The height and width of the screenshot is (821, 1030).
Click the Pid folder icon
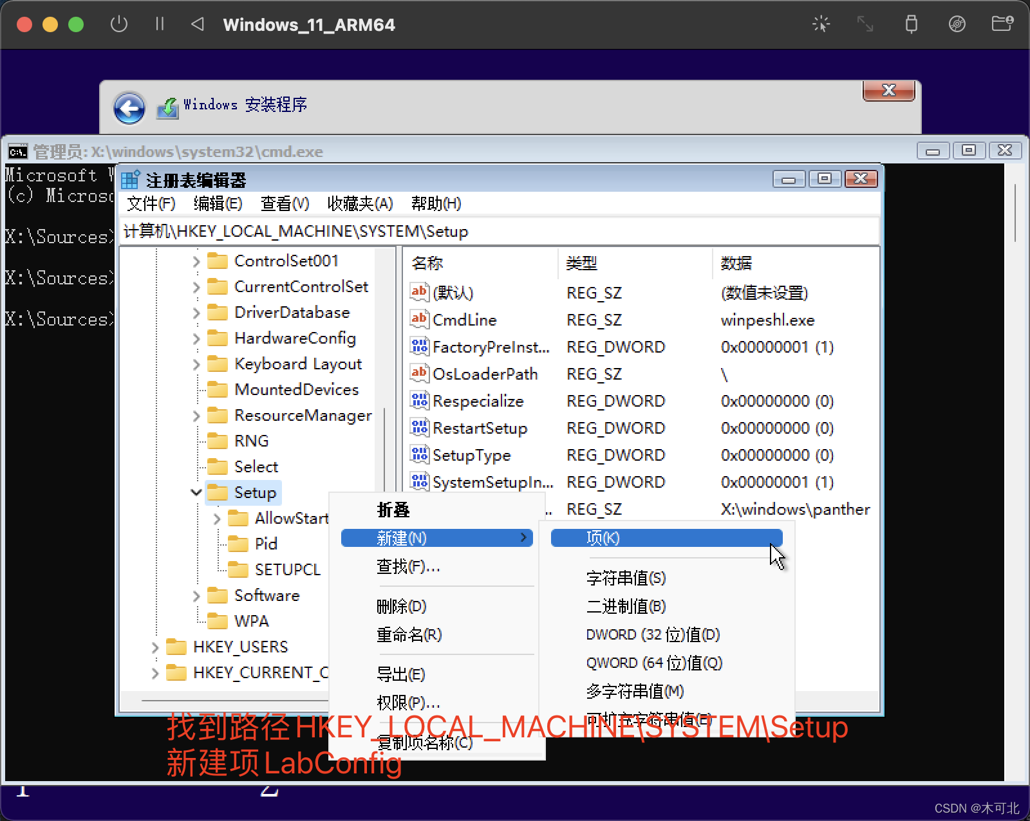238,544
